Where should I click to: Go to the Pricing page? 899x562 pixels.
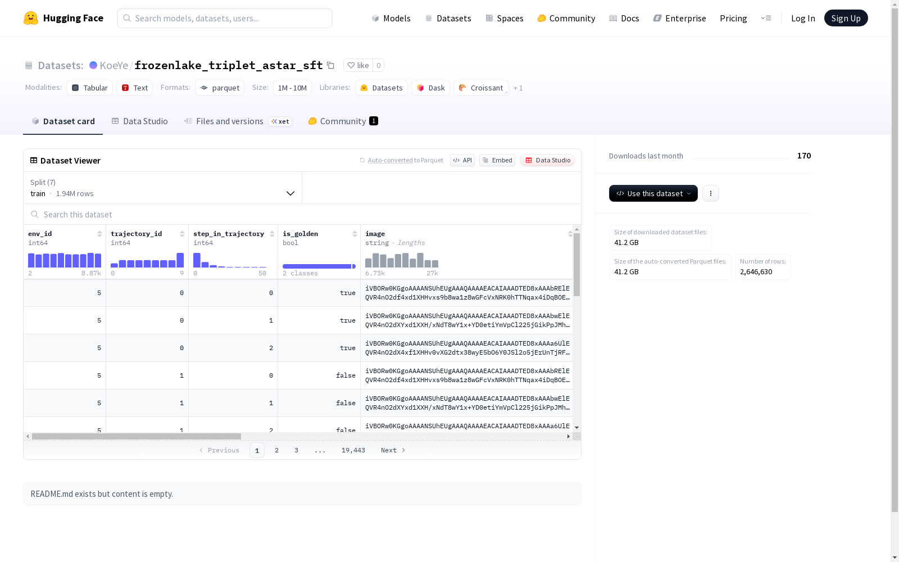[733, 18]
